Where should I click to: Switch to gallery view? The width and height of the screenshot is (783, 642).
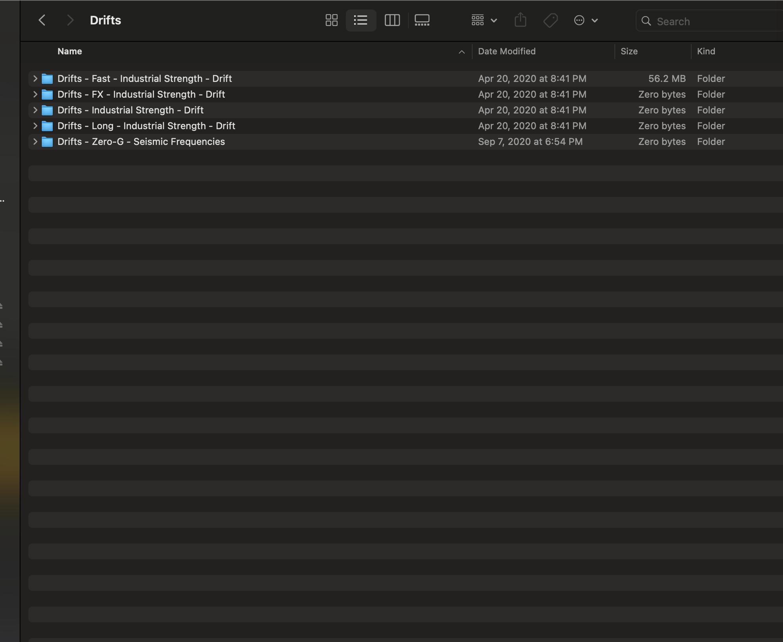click(x=422, y=20)
